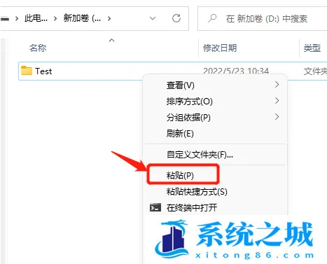
Task: Choose 粘贴快捷方式(S) menu entry
Action: coord(197,192)
